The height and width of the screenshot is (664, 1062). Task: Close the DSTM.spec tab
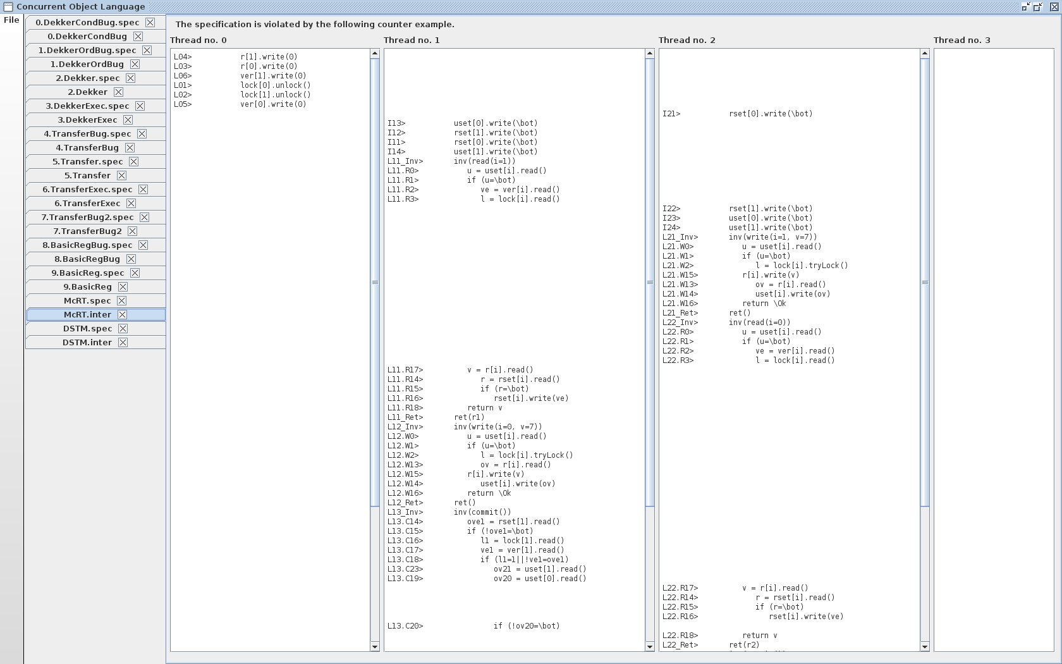pyautogui.click(x=123, y=328)
